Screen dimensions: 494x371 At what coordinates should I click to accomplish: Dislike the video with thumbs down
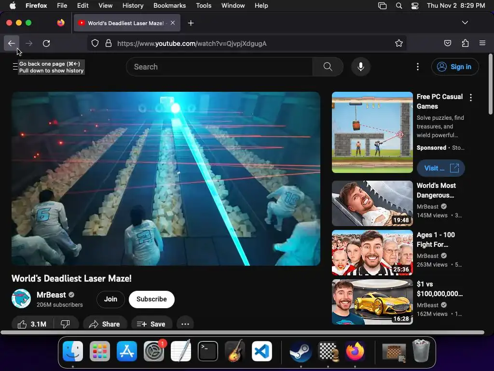66,324
